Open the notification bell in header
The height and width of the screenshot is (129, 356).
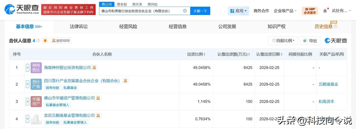325,11
